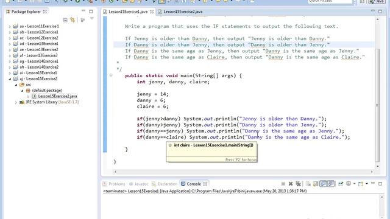Toggle Link with Editor in Package Explorer

pyautogui.click(x=73, y=20)
